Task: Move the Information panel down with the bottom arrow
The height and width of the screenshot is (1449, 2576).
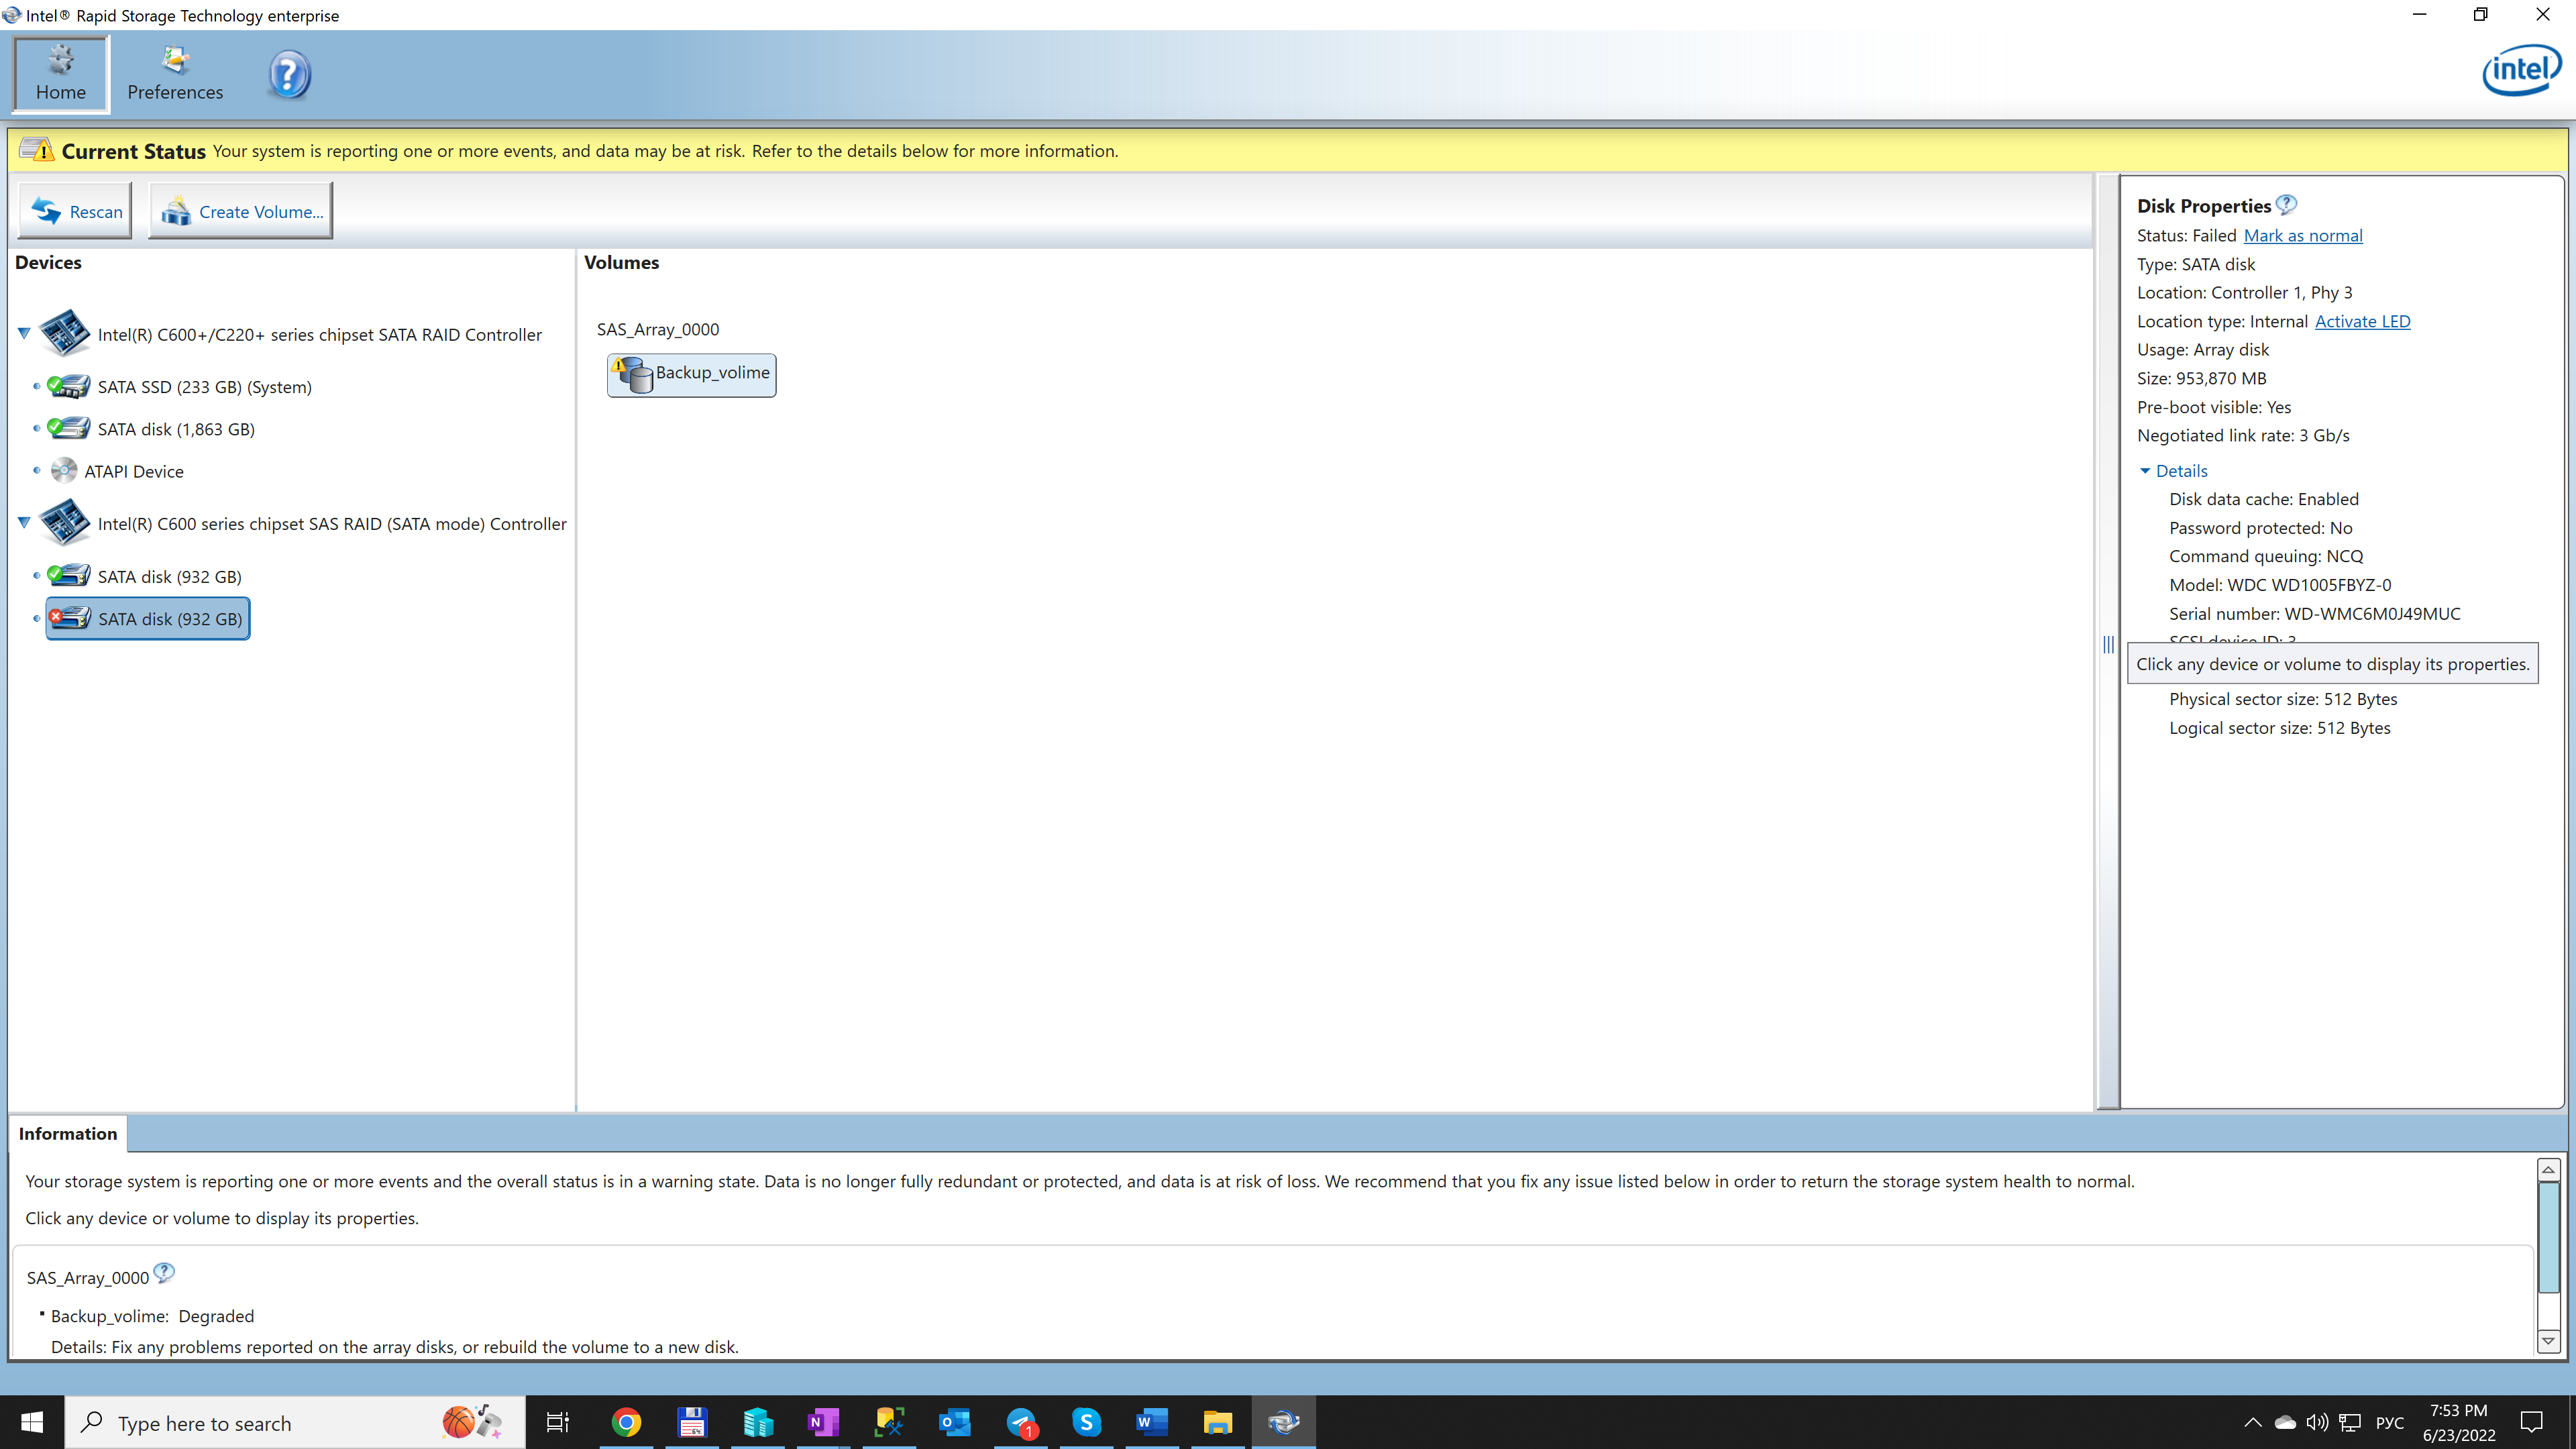Action: click(x=2548, y=1341)
